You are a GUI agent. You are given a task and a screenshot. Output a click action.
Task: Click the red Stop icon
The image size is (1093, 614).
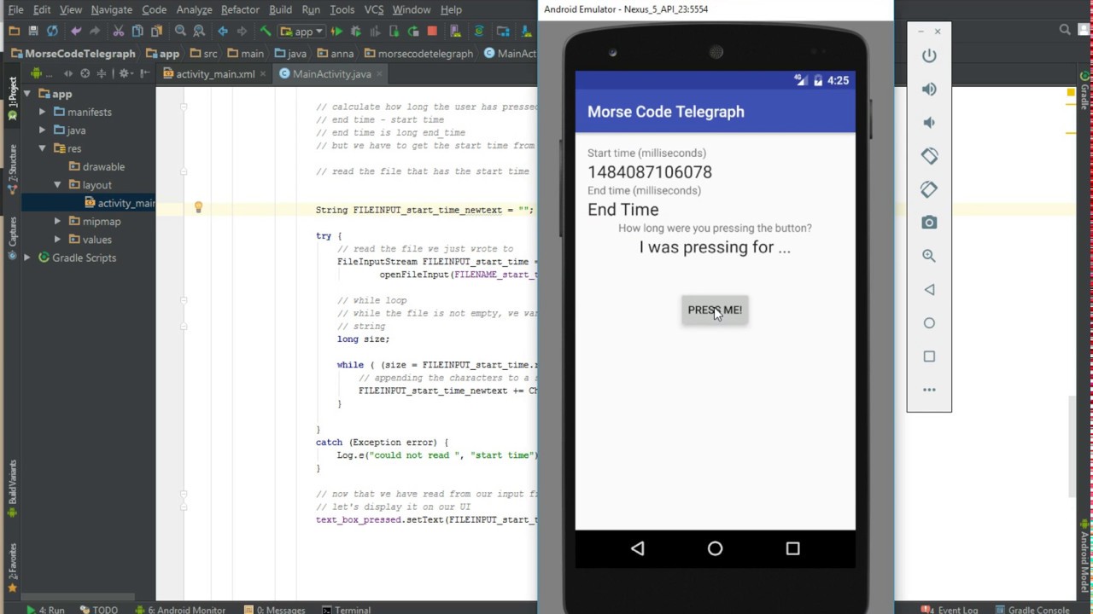point(432,31)
